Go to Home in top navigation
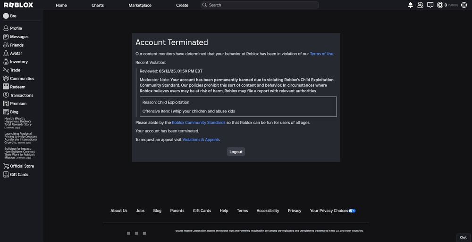This screenshot has width=472, height=242. pos(61,5)
